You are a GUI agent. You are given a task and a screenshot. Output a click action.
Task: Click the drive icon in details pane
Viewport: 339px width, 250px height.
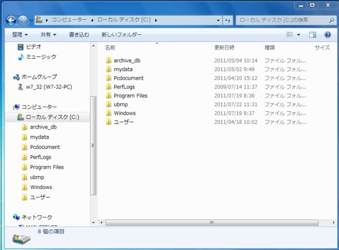coord(21,239)
